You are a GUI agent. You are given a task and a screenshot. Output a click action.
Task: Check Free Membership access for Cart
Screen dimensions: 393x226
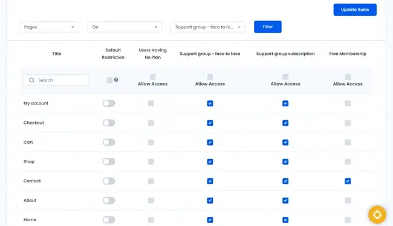coord(348,143)
